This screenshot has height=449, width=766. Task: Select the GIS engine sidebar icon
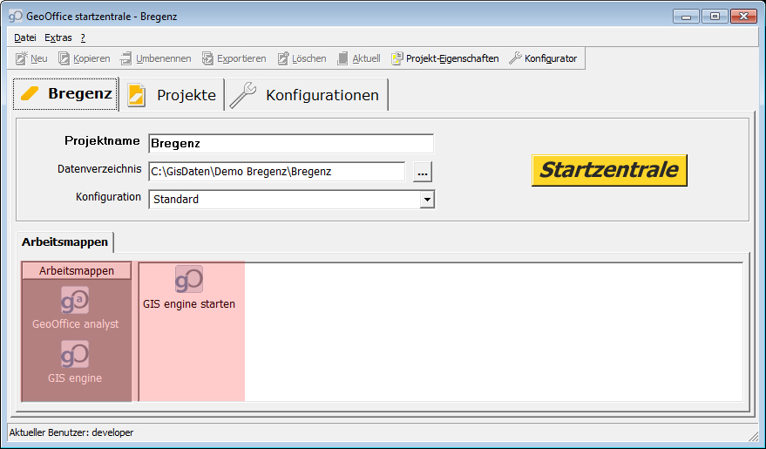pyautogui.click(x=75, y=354)
